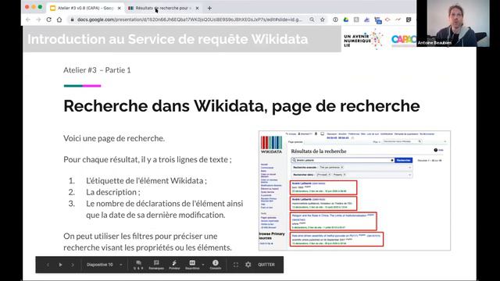Image resolution: width=500 pixels, height=281 pixels.
Task: Switch to Résultats de recherche tab
Action: pyautogui.click(x=163, y=8)
